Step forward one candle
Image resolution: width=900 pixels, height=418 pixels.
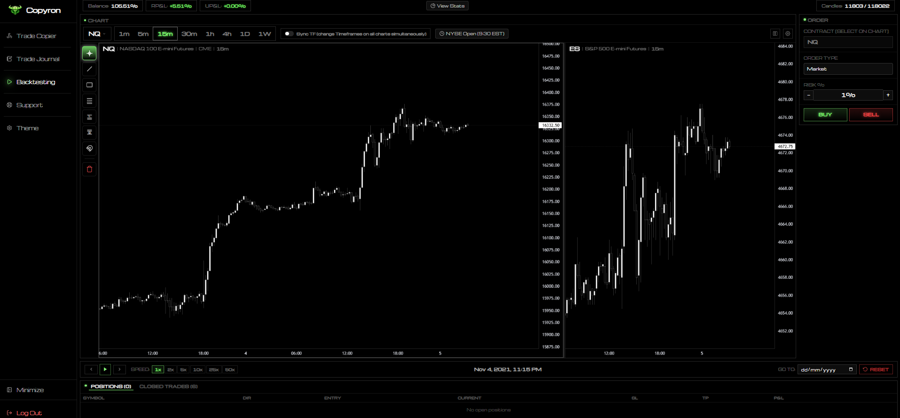[x=119, y=370]
